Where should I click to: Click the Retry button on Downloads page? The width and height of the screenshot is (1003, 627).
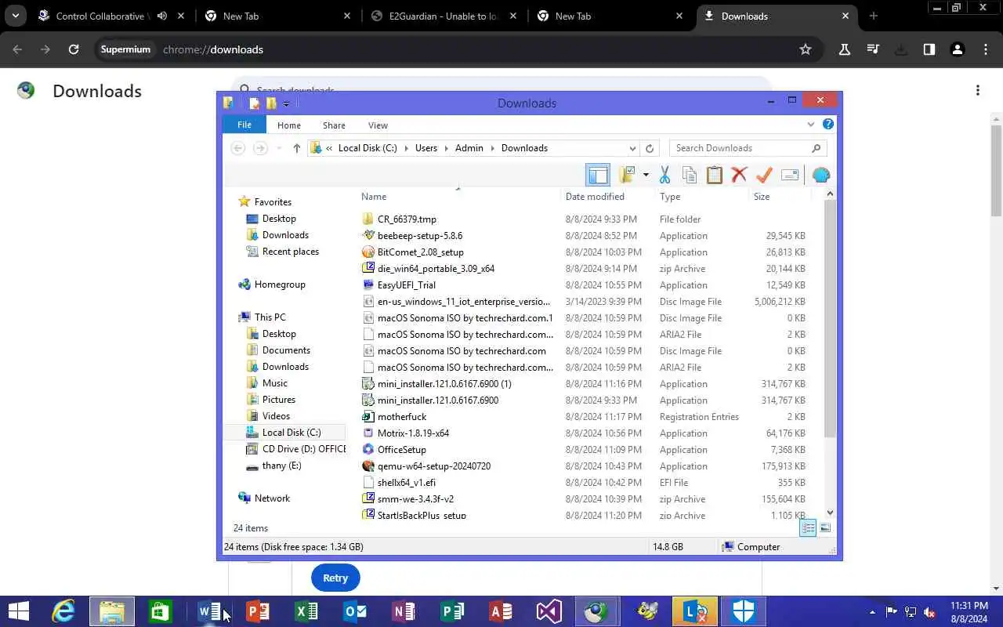click(x=335, y=578)
